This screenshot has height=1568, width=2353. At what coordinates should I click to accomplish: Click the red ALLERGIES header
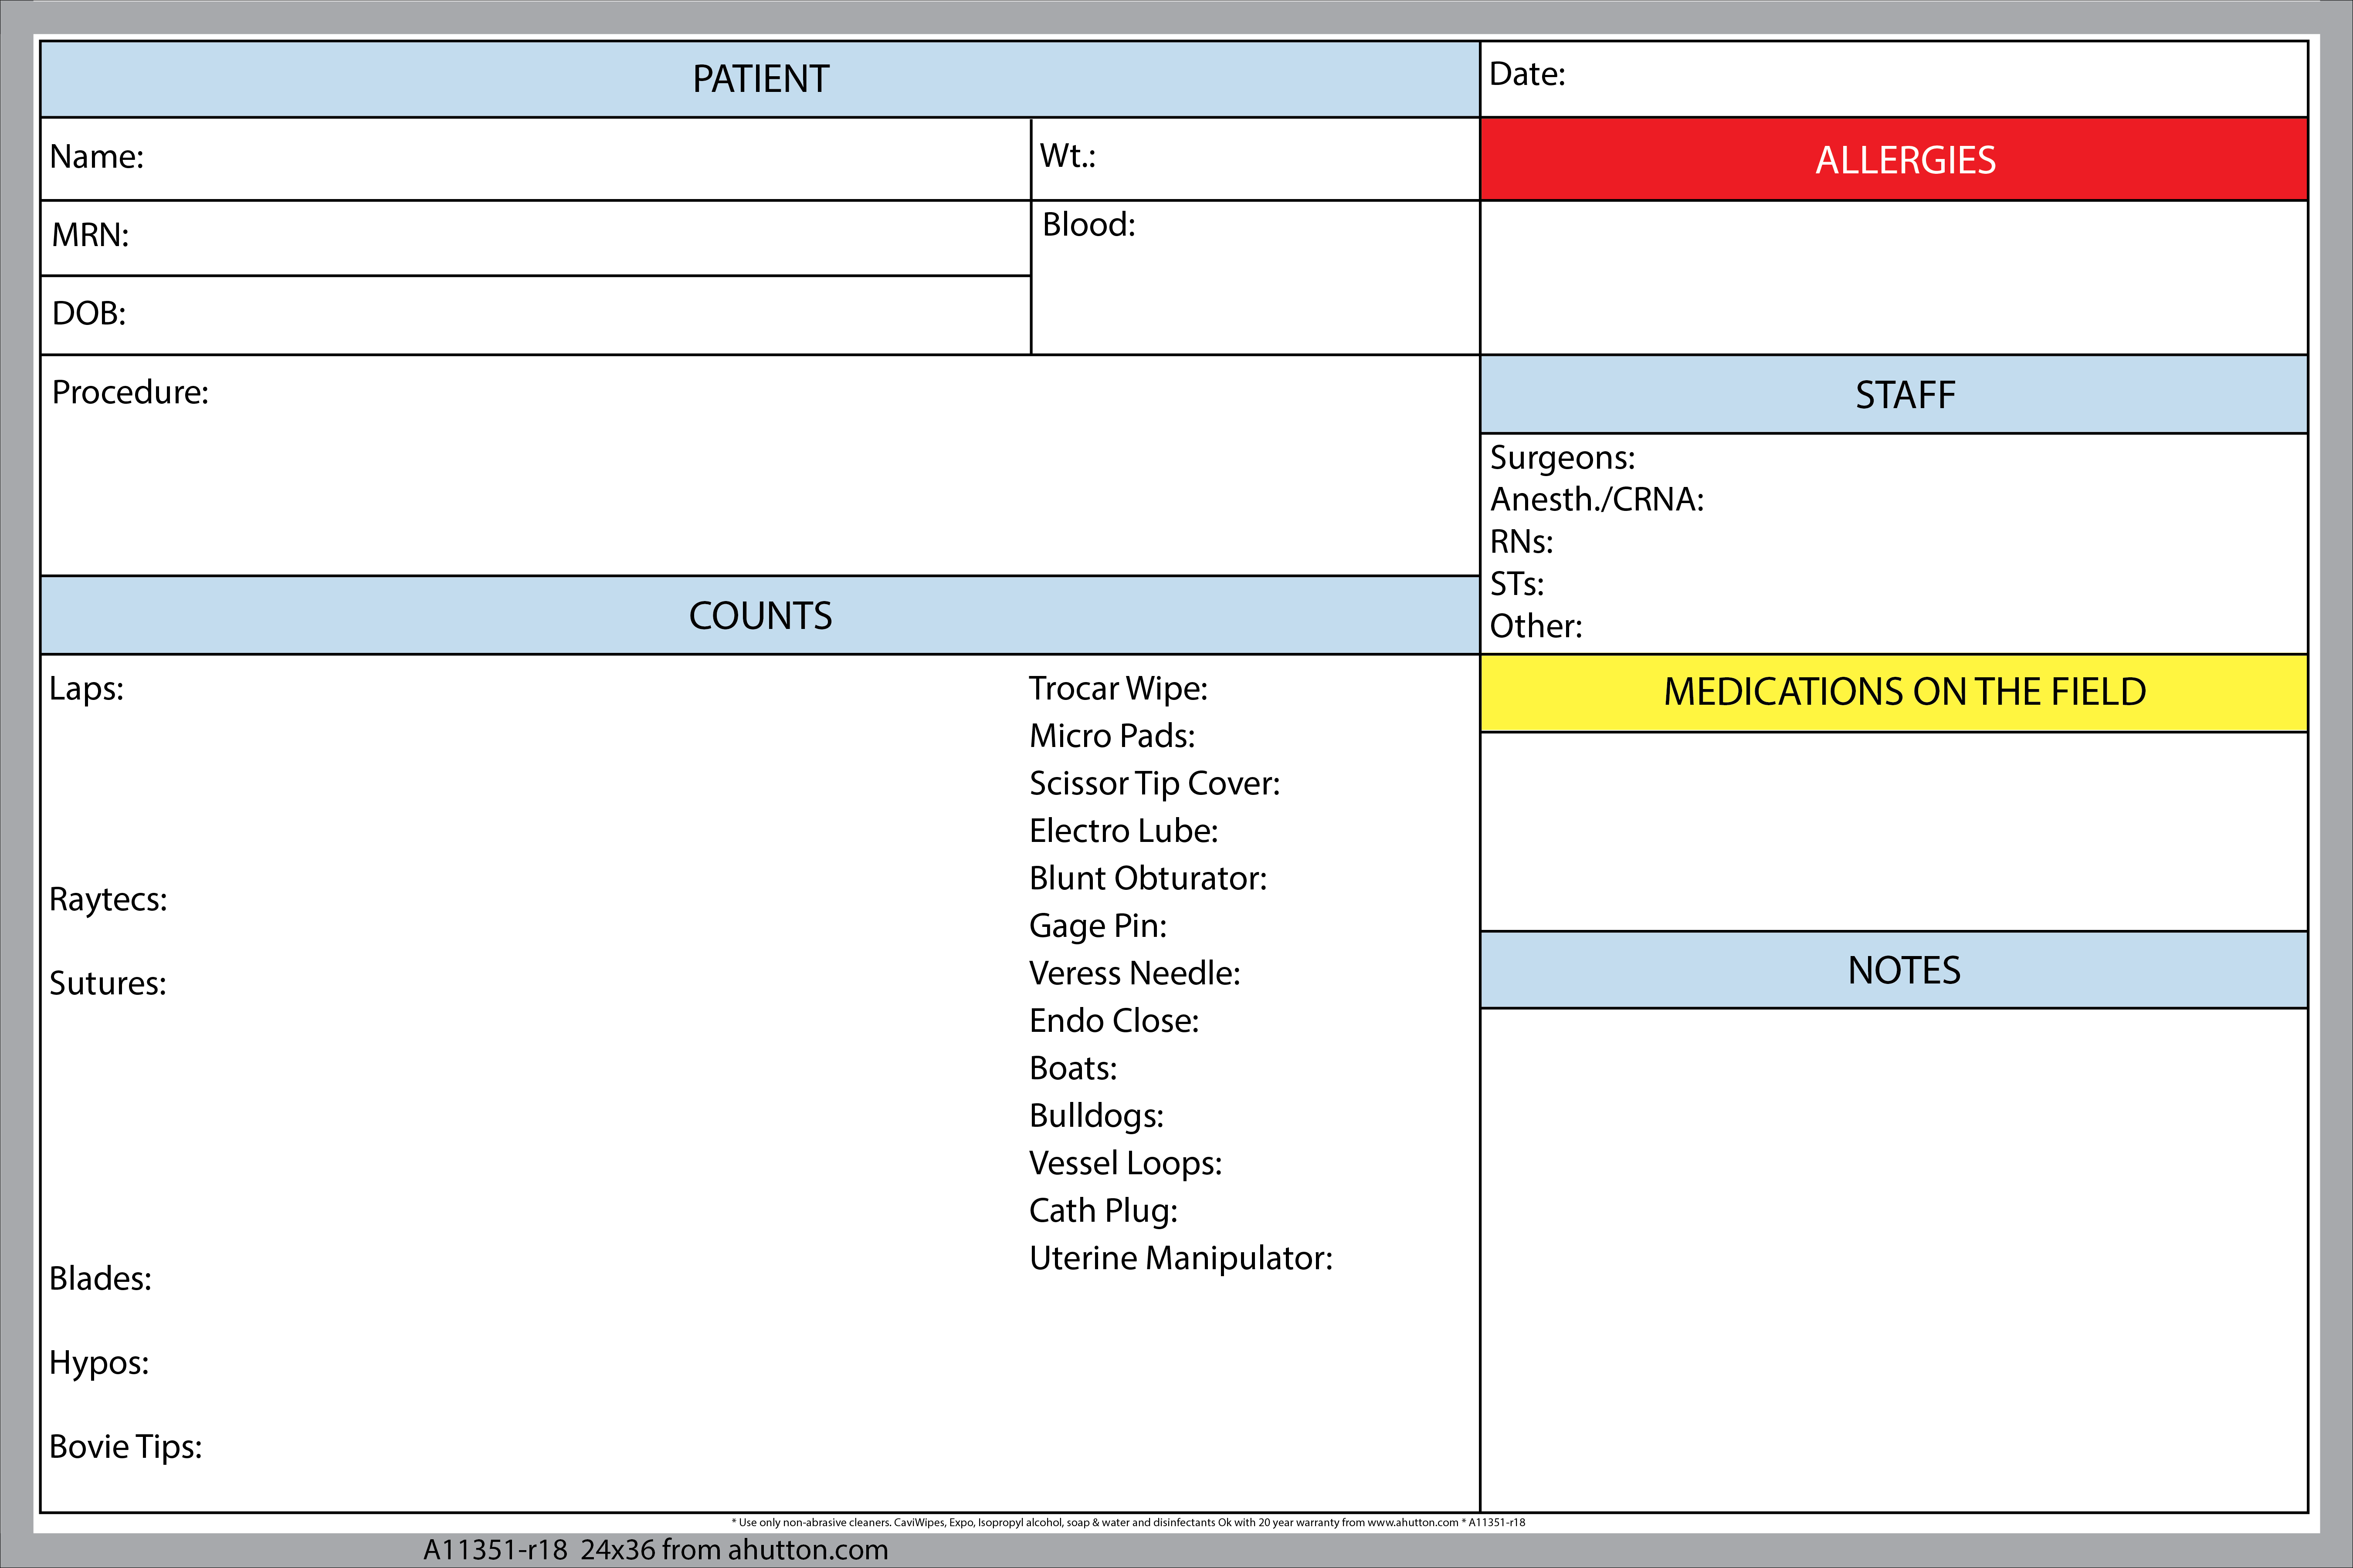coord(1894,160)
